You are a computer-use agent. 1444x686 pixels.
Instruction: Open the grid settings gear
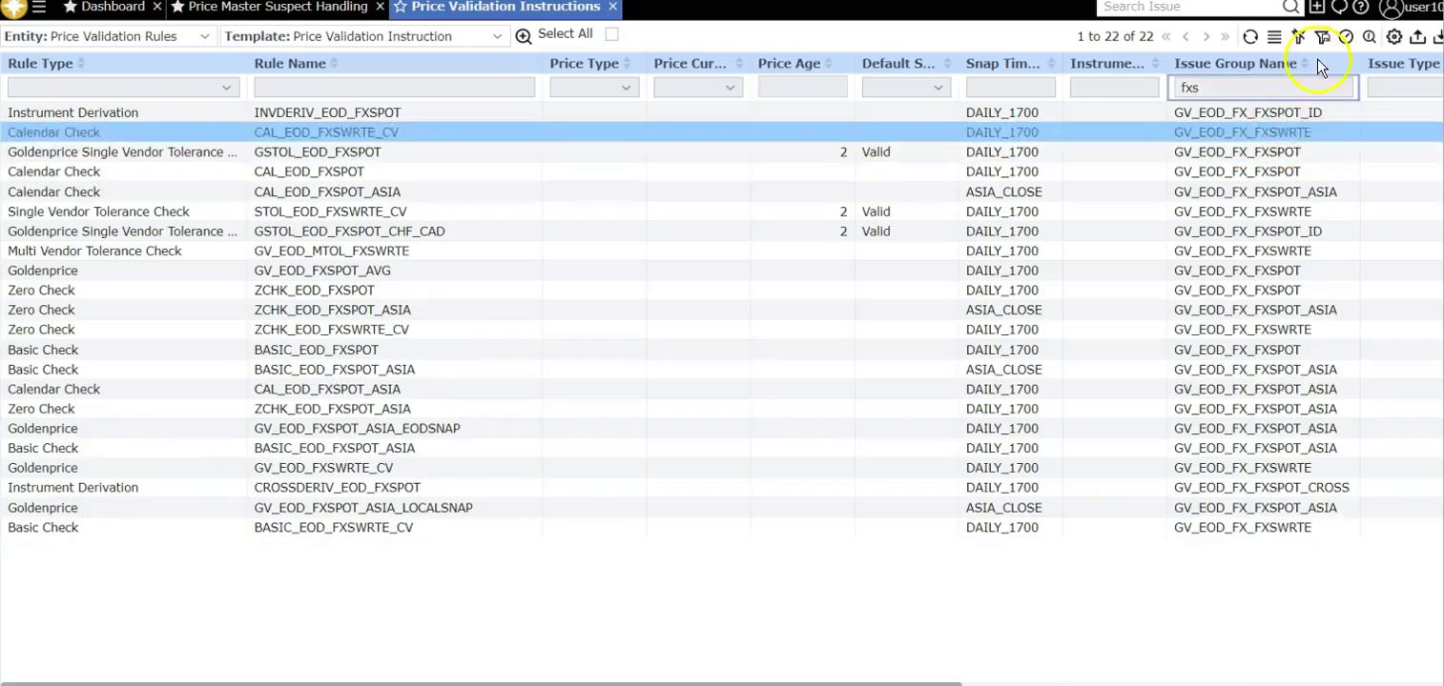tap(1394, 37)
